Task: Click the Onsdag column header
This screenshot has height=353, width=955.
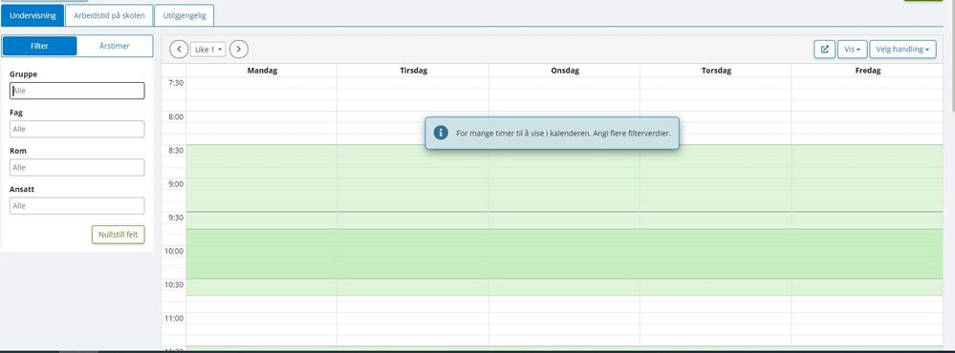Action: (x=565, y=71)
